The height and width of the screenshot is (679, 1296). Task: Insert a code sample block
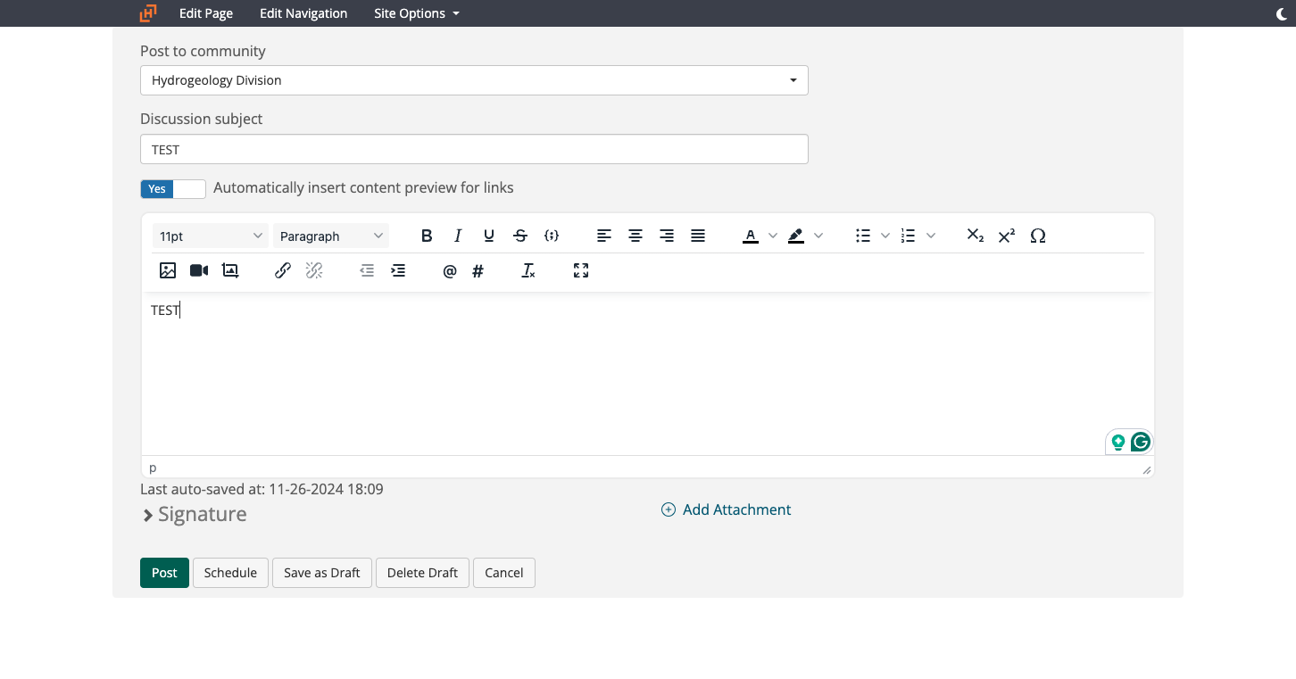point(552,236)
